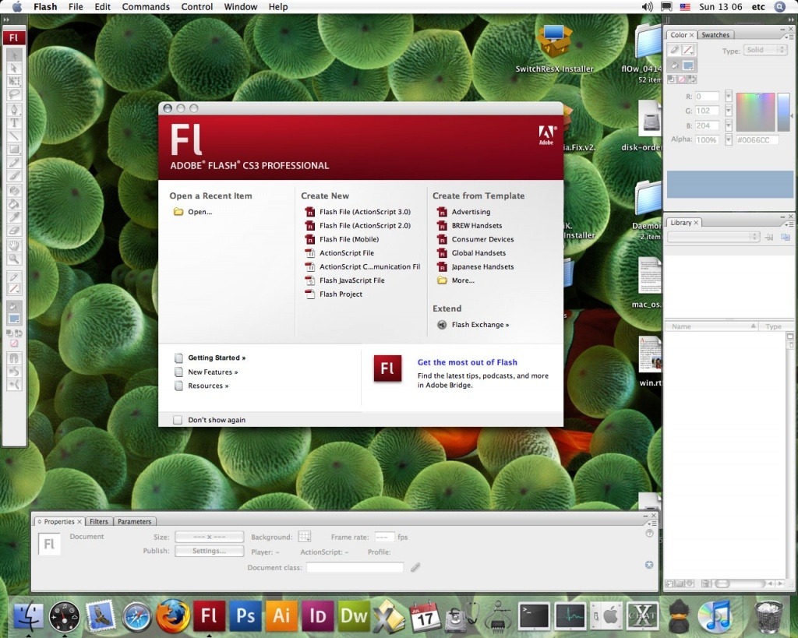Viewport: 798px width, 638px height.
Task: Switch to the Parameters tab
Action: click(134, 521)
